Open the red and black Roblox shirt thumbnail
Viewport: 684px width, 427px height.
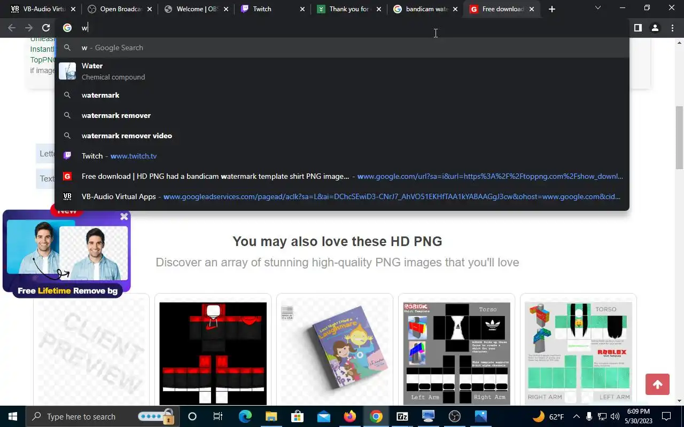pos(213,353)
